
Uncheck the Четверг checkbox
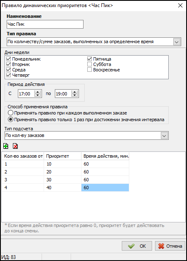pyautogui.click(x=8, y=75)
